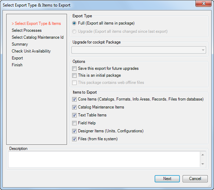Check This is an initial package
Image resolution: width=214 pixels, height=190 pixels.
(74, 75)
